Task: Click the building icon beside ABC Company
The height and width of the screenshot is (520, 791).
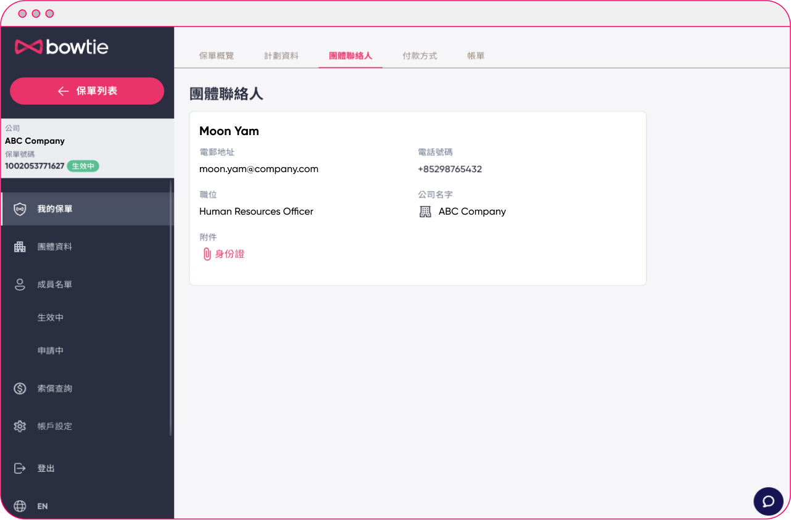Action: [426, 211]
